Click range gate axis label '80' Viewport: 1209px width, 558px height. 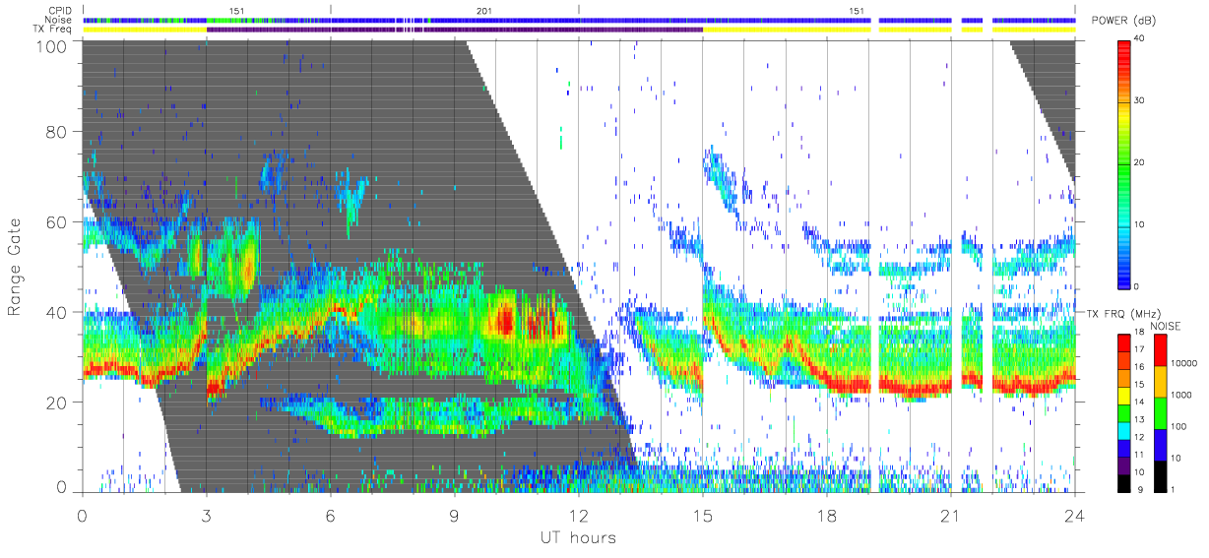click(56, 131)
